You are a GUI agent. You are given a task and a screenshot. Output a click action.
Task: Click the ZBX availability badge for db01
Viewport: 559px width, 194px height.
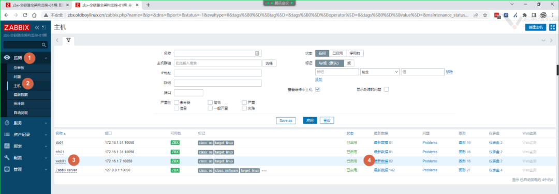175,142
